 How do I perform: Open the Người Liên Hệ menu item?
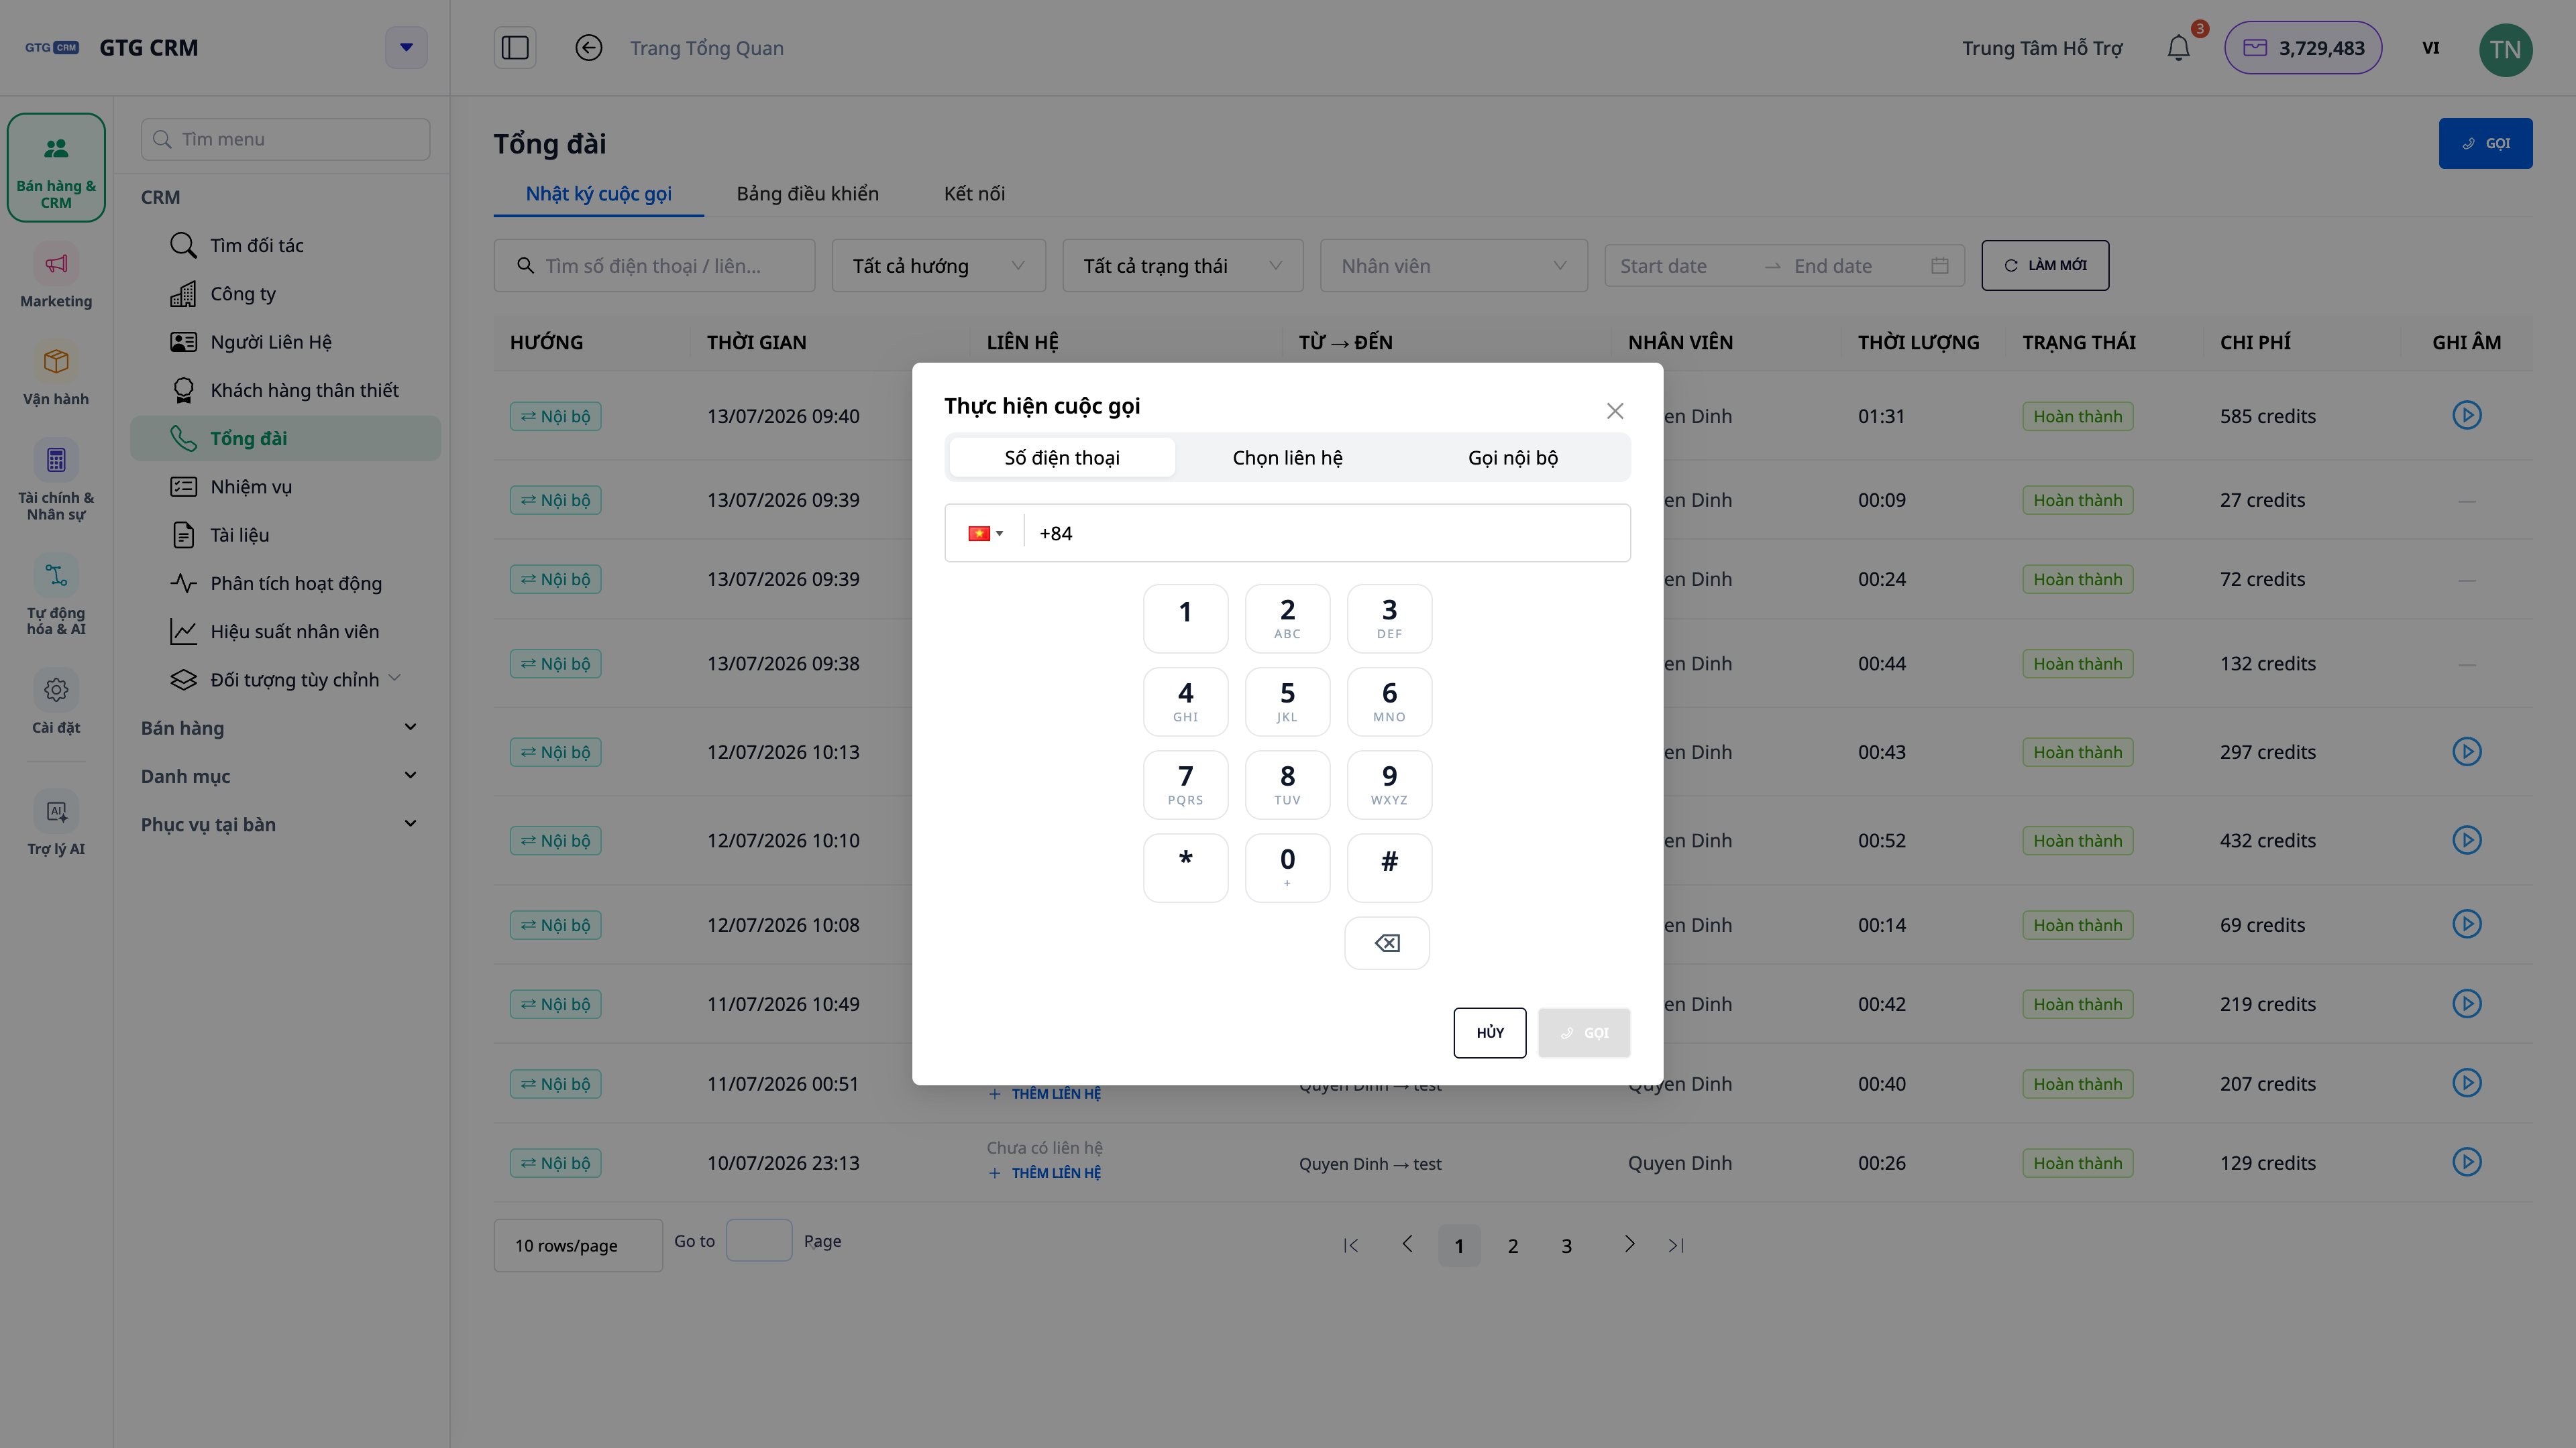point(286,342)
